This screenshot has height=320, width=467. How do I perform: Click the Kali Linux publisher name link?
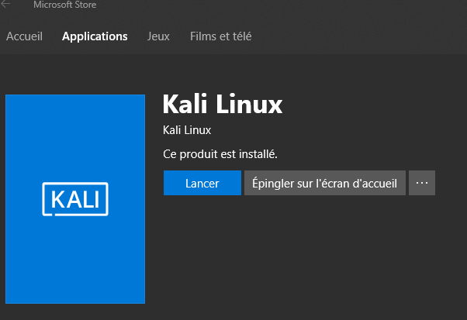tap(187, 130)
